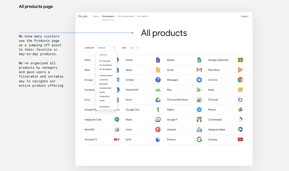Click the Chrome Web Store icon
289x171 pixels.
(199, 100)
